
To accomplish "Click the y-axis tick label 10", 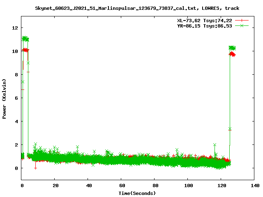I will 15,51.
